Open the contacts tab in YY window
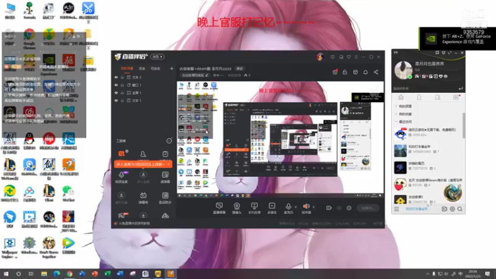The image size is (496, 279). coord(419,97)
